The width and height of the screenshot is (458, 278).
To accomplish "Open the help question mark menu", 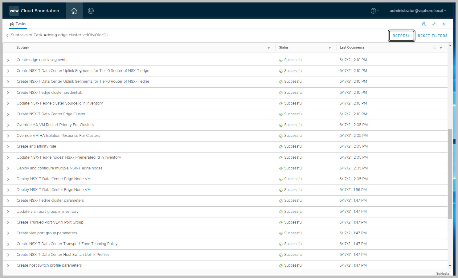I will [x=374, y=11].
